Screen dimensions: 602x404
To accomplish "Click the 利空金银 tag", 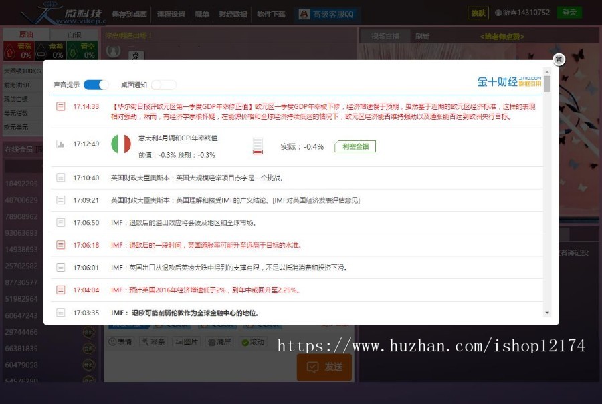I will pyautogui.click(x=355, y=146).
